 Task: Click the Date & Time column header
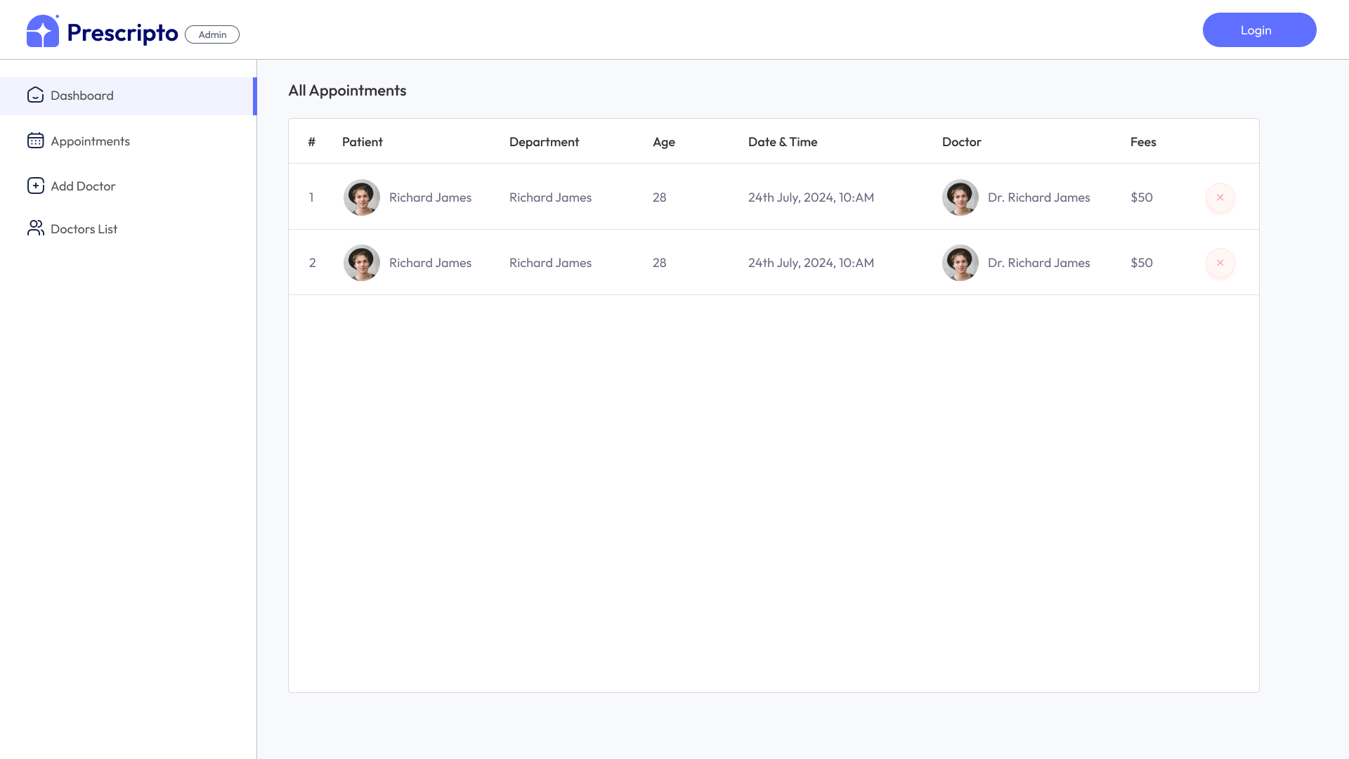[782, 142]
